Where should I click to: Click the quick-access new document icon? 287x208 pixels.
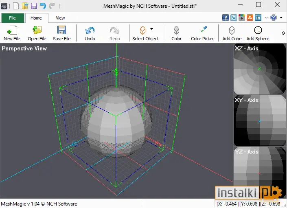click(x=16, y=6)
